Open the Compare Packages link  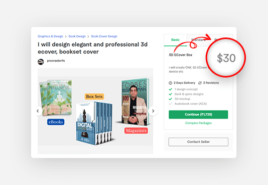[x=198, y=123]
